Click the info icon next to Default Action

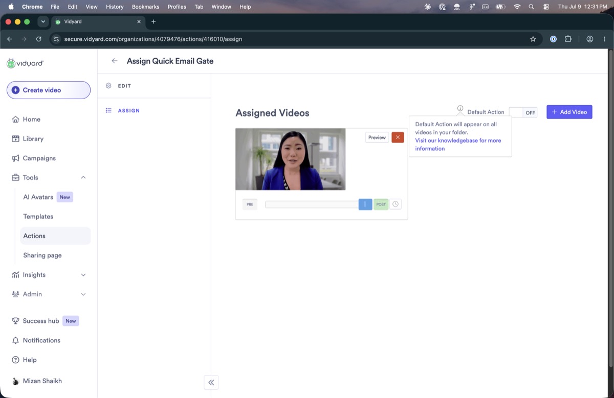pyautogui.click(x=460, y=108)
